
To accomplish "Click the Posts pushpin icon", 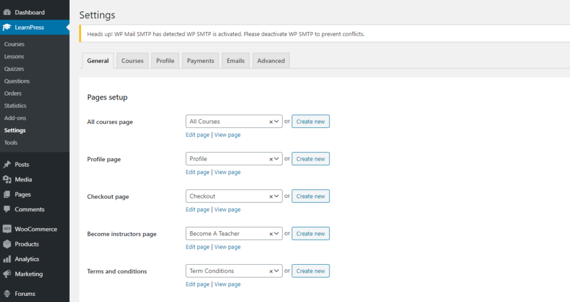I will point(7,165).
